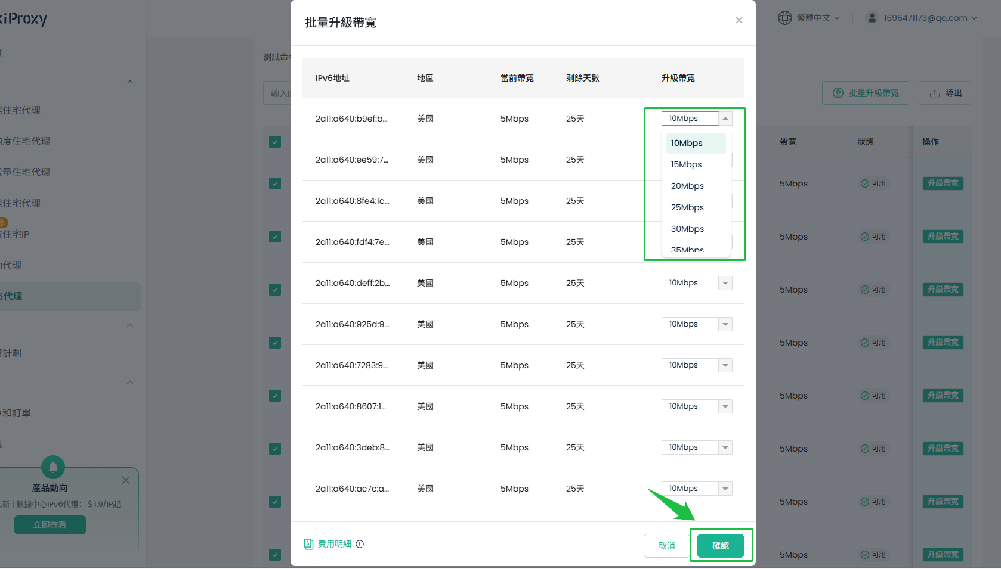Click the user avatar icon
1001x569 pixels.
872,18
